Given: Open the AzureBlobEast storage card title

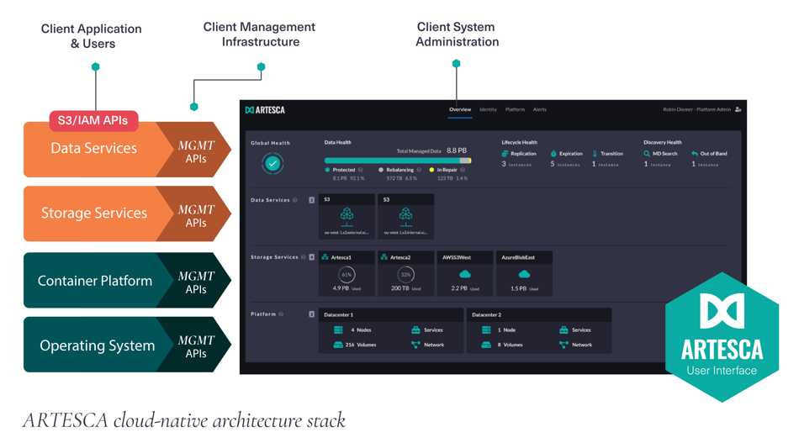Looking at the screenshot, I should pos(518,257).
